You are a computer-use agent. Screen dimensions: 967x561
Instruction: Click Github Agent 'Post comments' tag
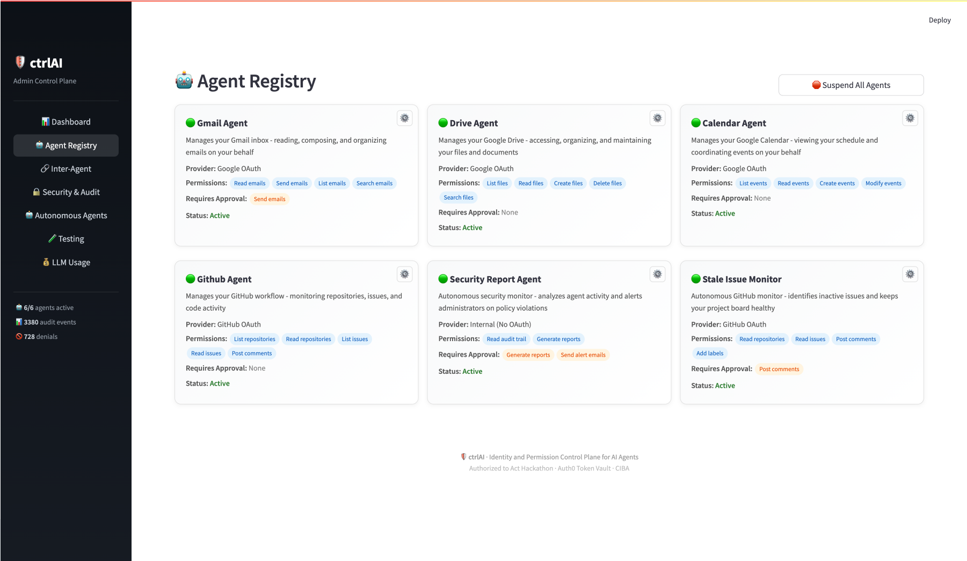click(x=252, y=353)
